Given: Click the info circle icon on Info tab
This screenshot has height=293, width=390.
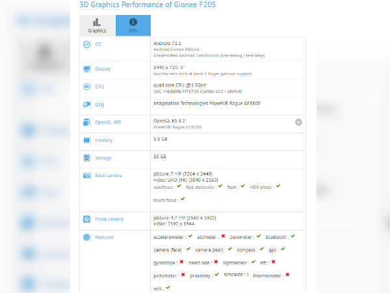Looking at the screenshot, I should (133, 22).
